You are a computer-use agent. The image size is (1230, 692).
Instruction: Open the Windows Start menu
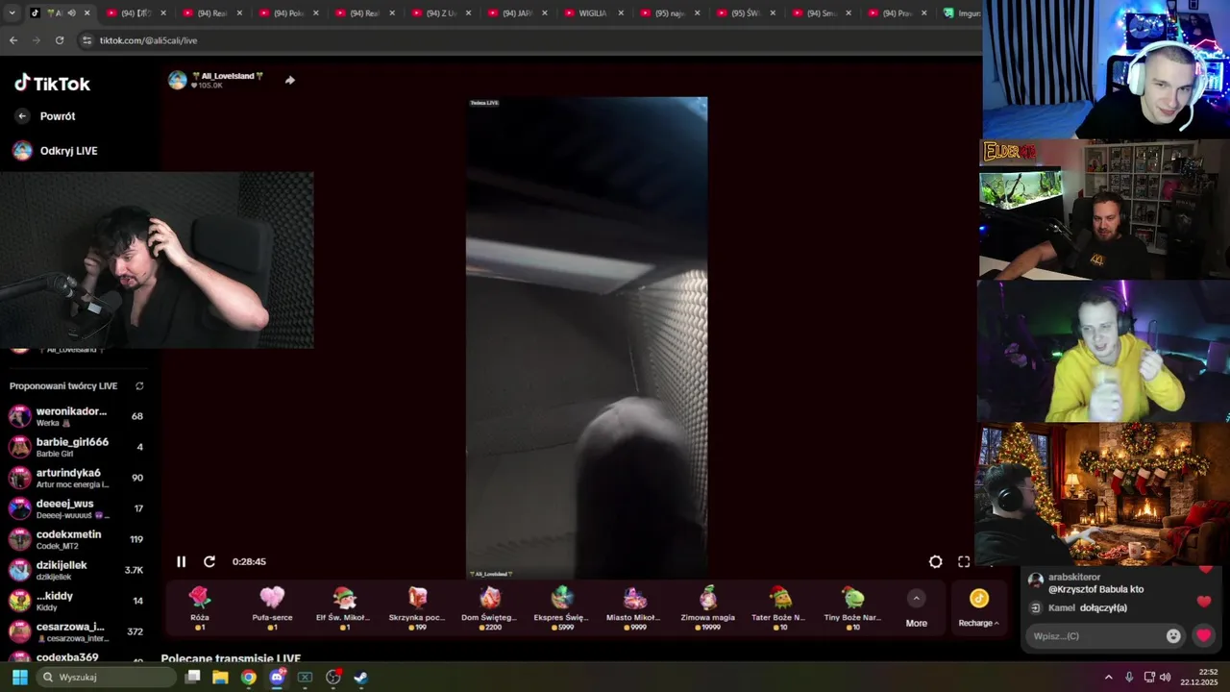[19, 678]
